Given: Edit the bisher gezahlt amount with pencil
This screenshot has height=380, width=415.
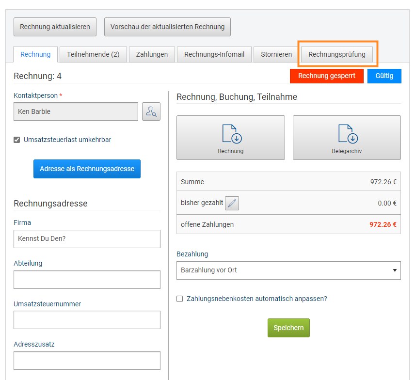Looking at the screenshot, I should (232, 203).
